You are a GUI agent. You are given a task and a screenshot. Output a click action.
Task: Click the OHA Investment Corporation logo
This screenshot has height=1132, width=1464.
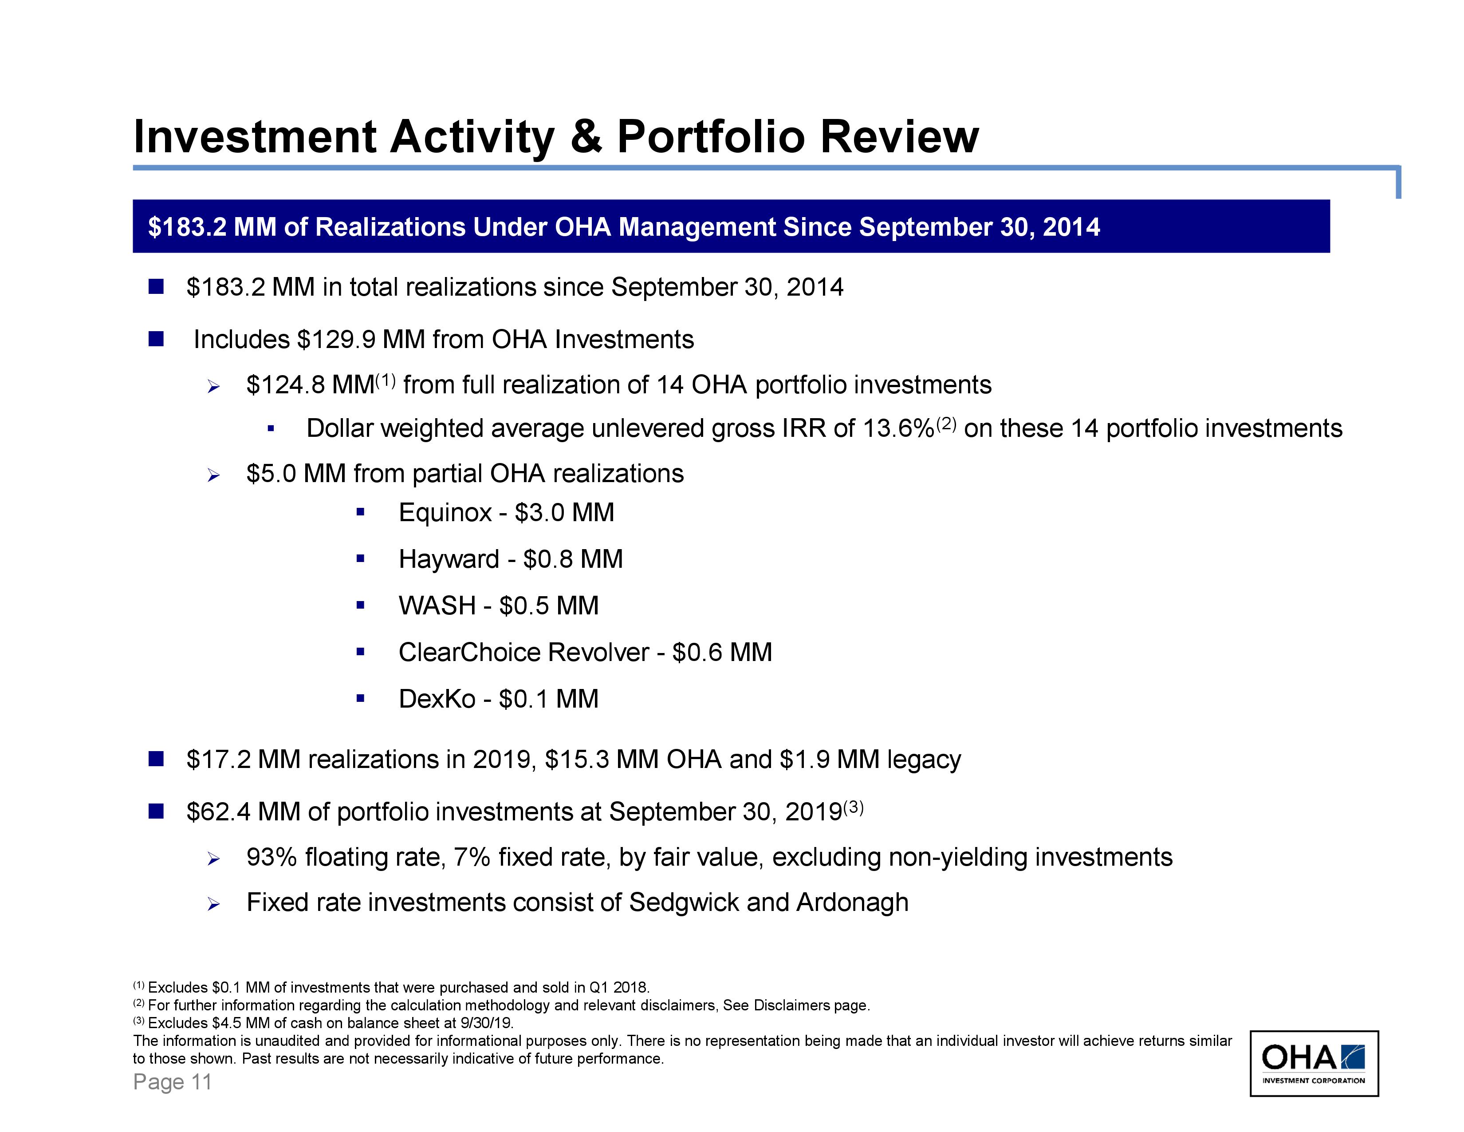coord(1313,1064)
